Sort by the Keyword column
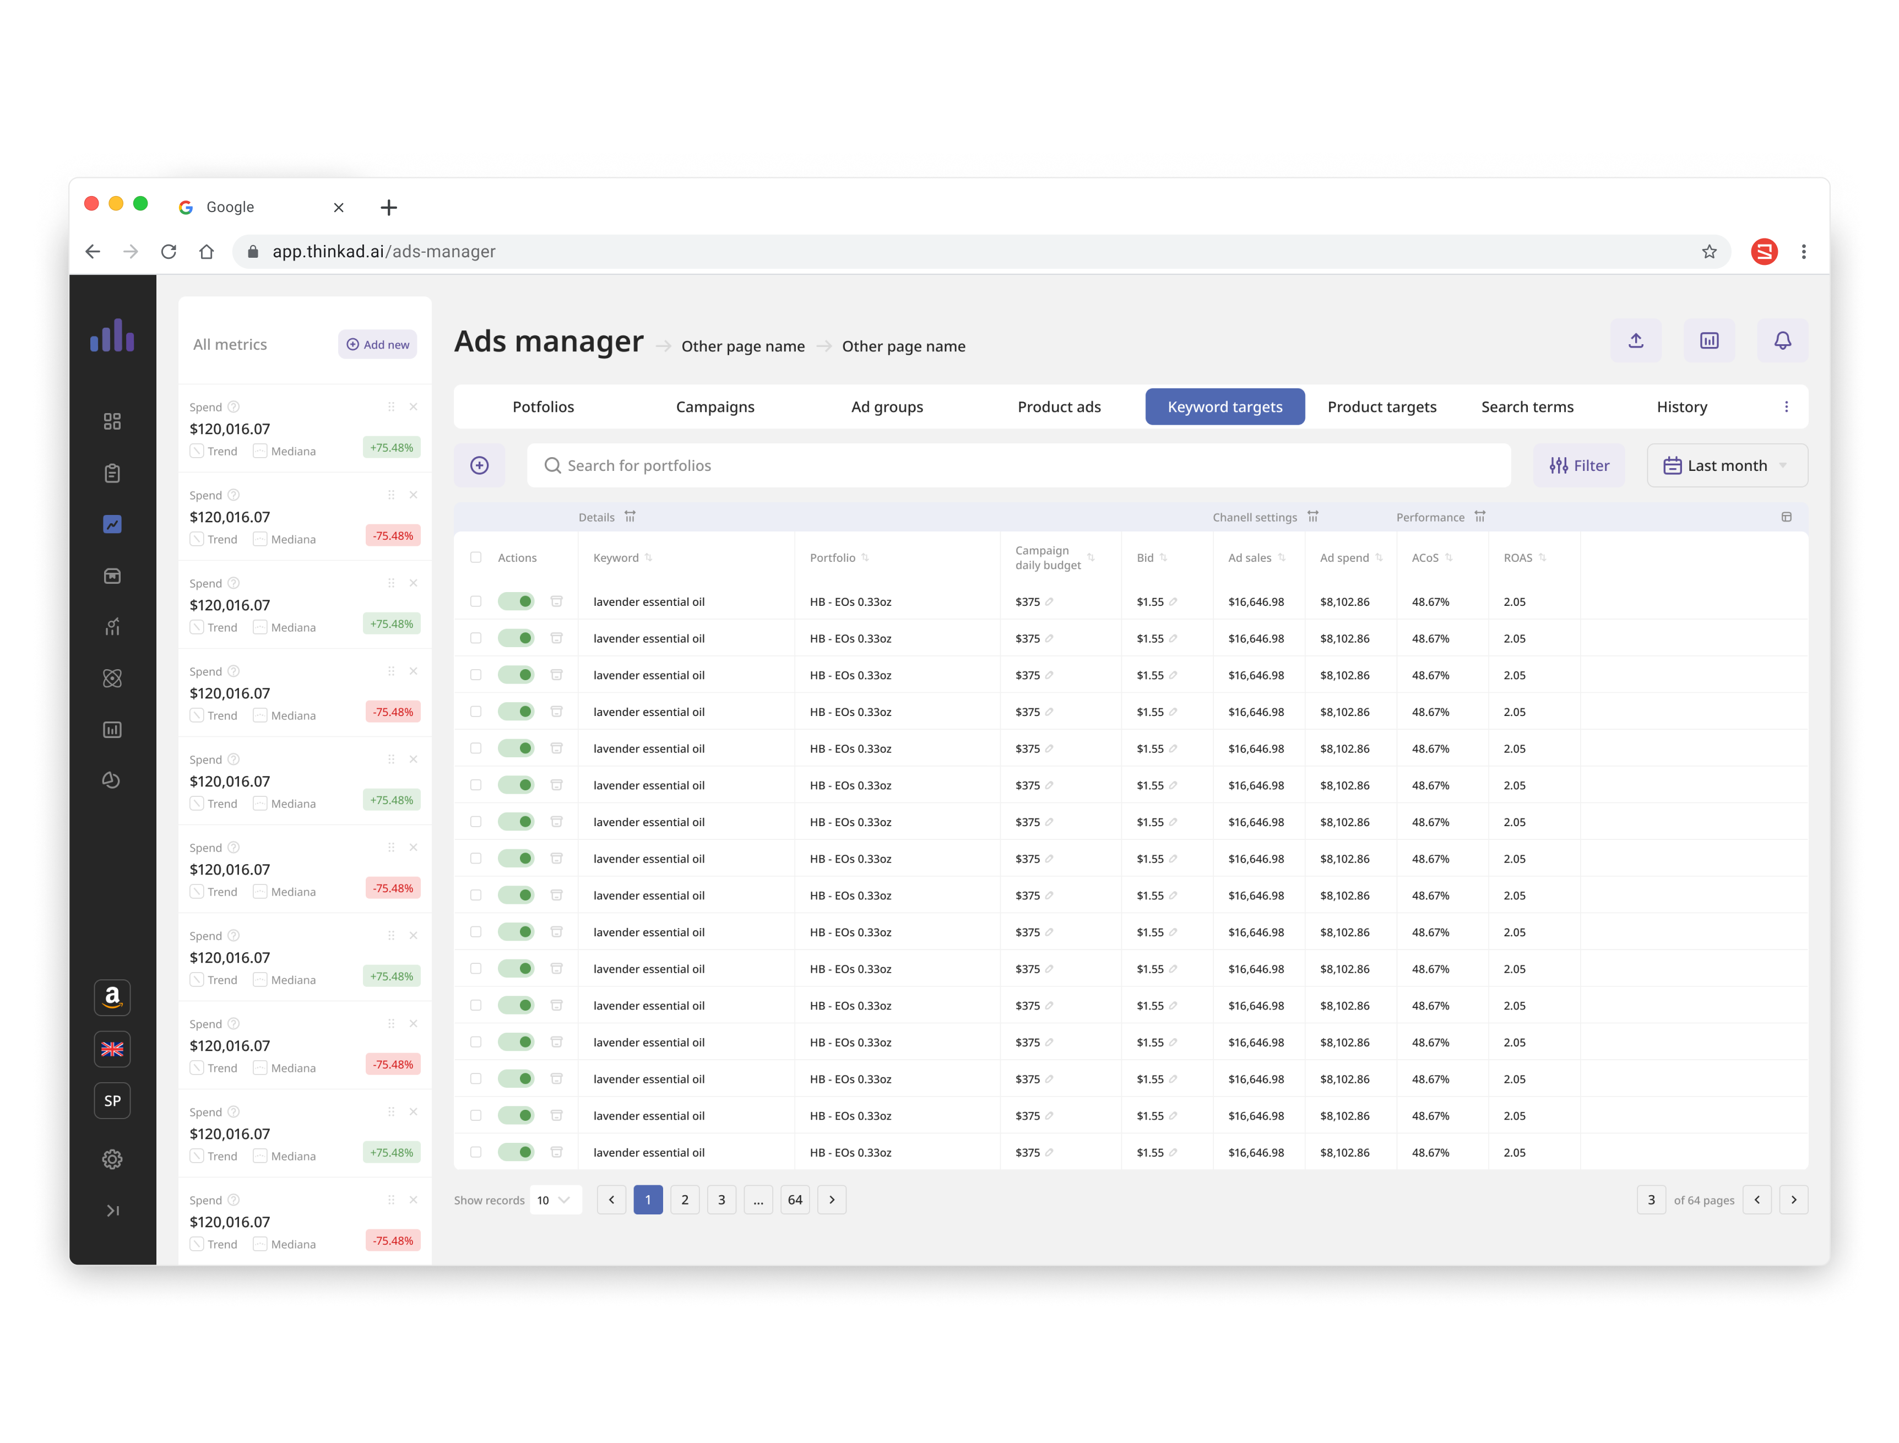The height and width of the screenshot is (1443, 1899). [x=648, y=557]
